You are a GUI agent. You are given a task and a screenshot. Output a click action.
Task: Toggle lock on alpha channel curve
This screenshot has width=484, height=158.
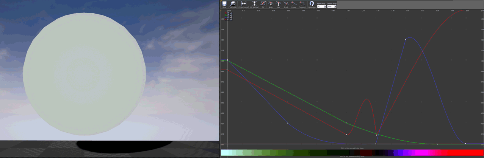click(x=231, y=19)
